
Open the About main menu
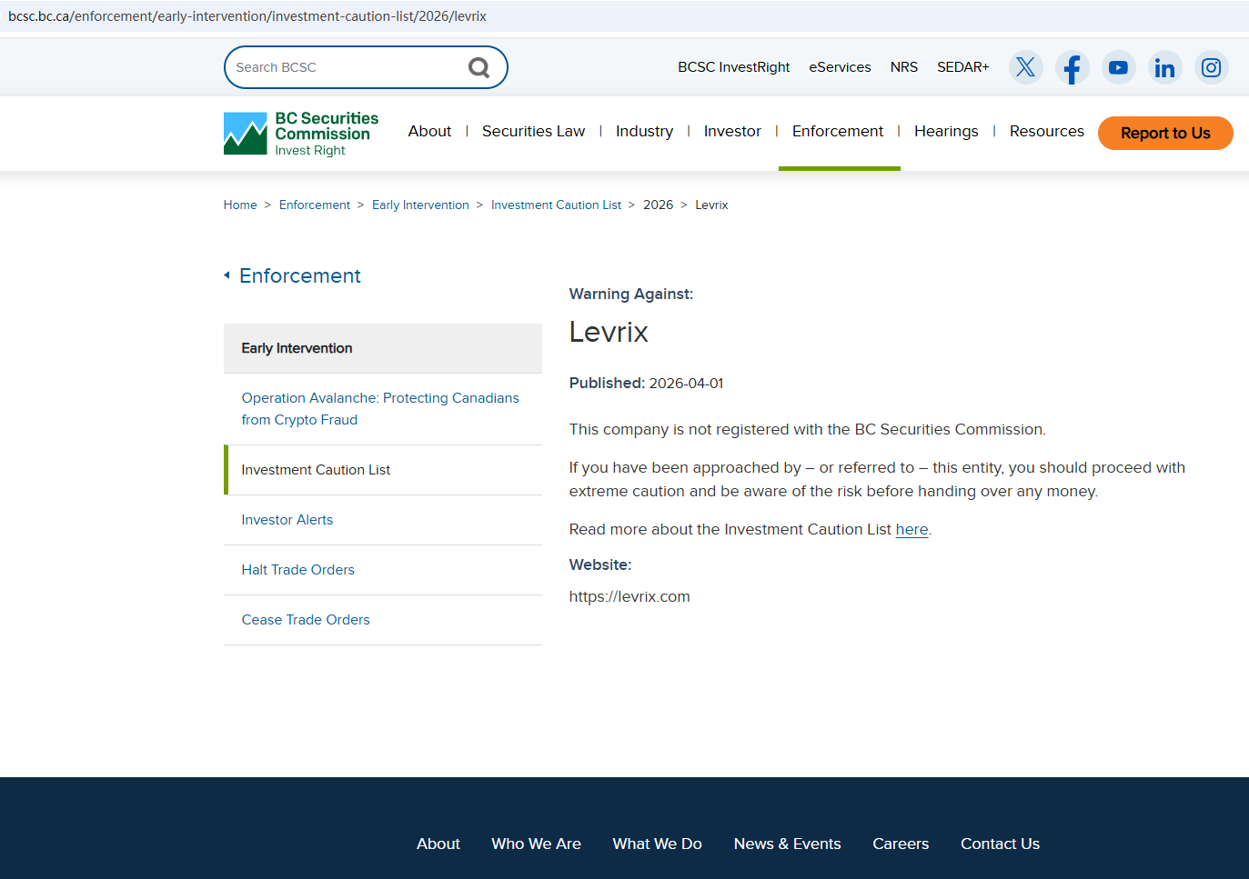429,131
